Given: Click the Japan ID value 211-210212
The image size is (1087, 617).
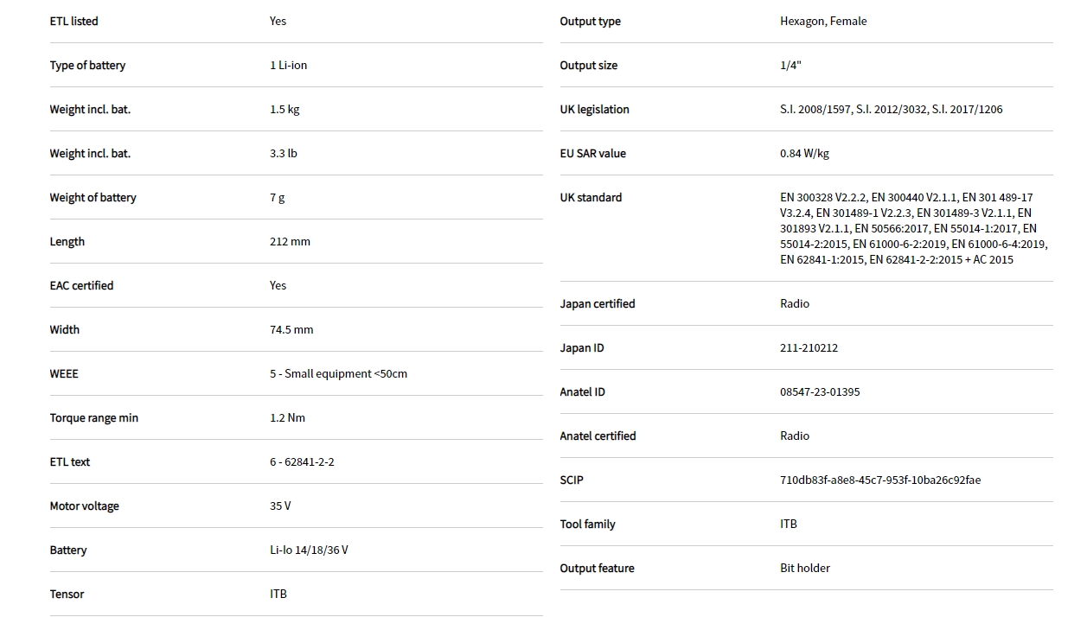Looking at the screenshot, I should (809, 348).
